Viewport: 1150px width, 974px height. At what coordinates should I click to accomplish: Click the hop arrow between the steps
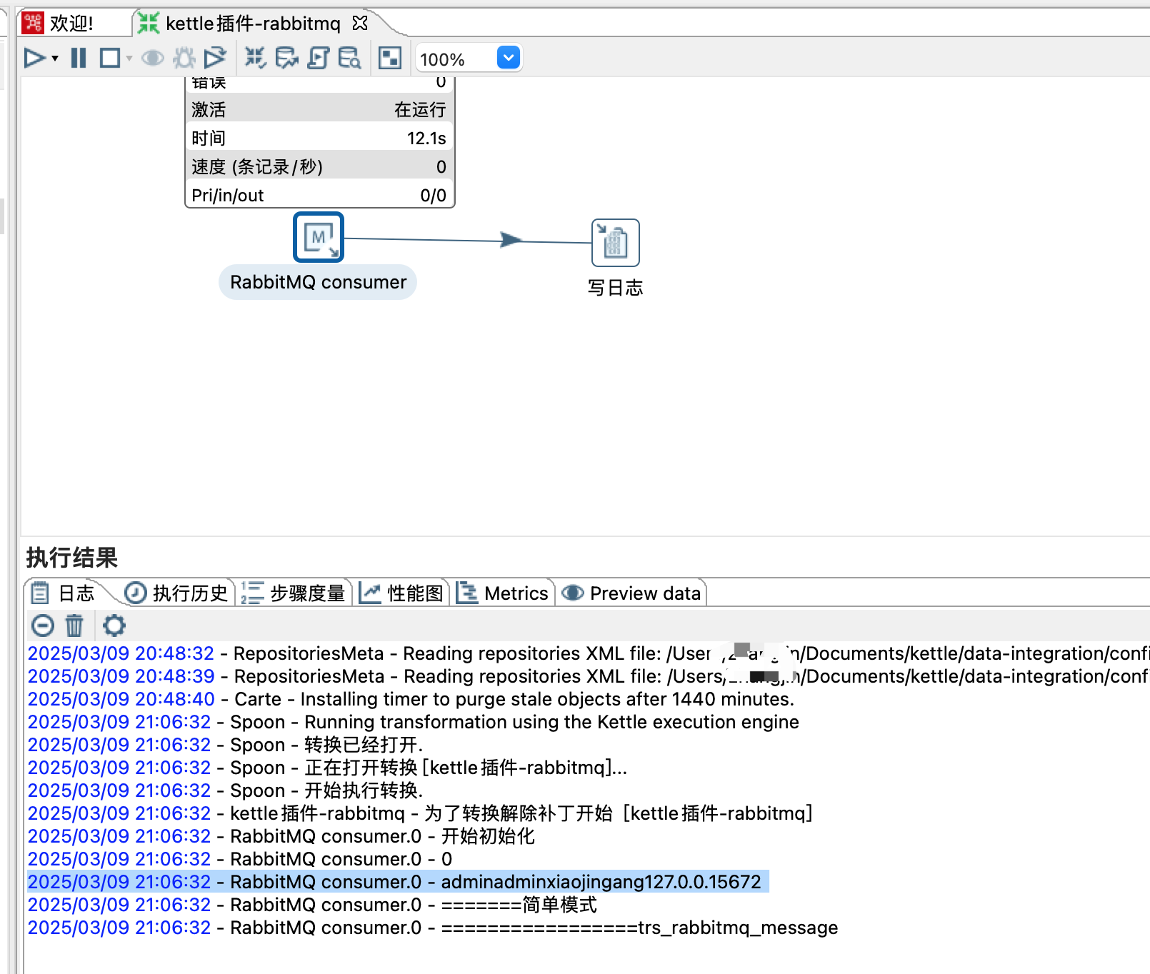(511, 240)
